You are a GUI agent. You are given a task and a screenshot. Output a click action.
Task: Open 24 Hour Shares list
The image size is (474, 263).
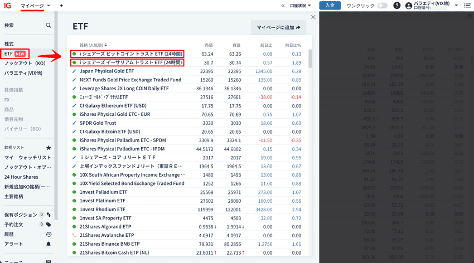pos(21,177)
